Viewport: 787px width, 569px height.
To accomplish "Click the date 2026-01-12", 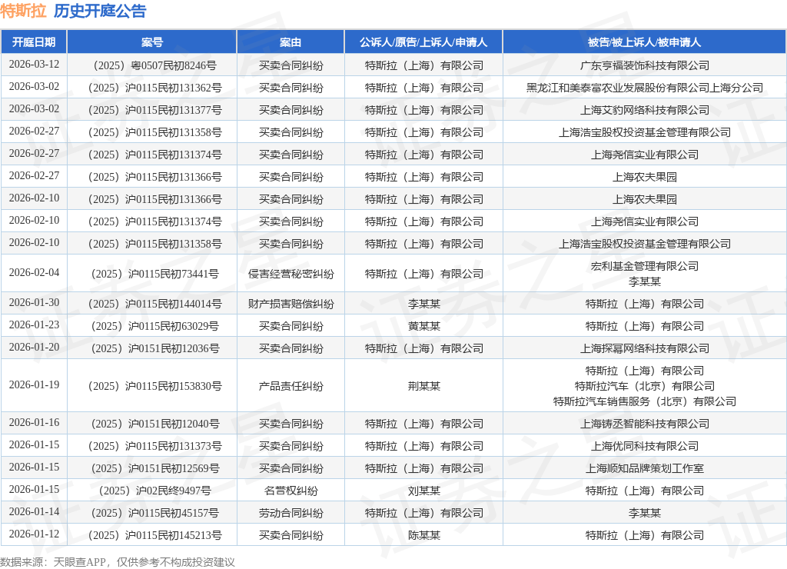I will 34,534.
